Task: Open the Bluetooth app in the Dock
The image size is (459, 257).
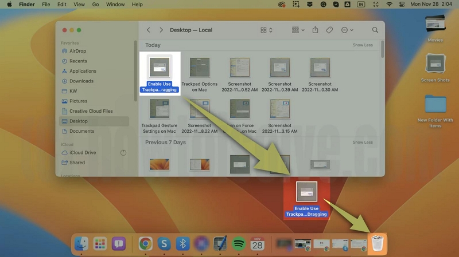Action: [182, 244]
